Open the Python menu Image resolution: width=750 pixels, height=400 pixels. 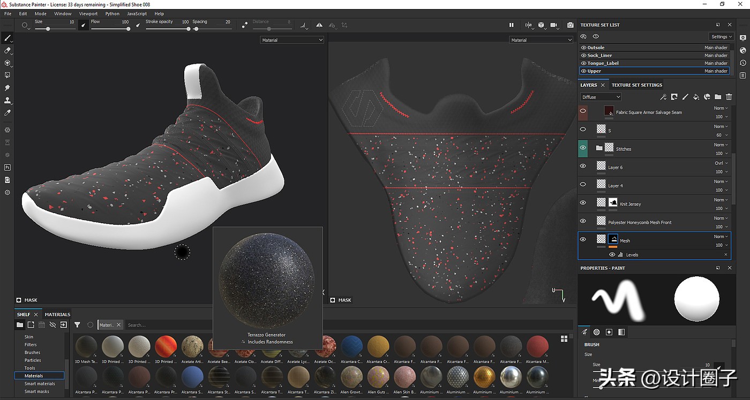point(112,14)
